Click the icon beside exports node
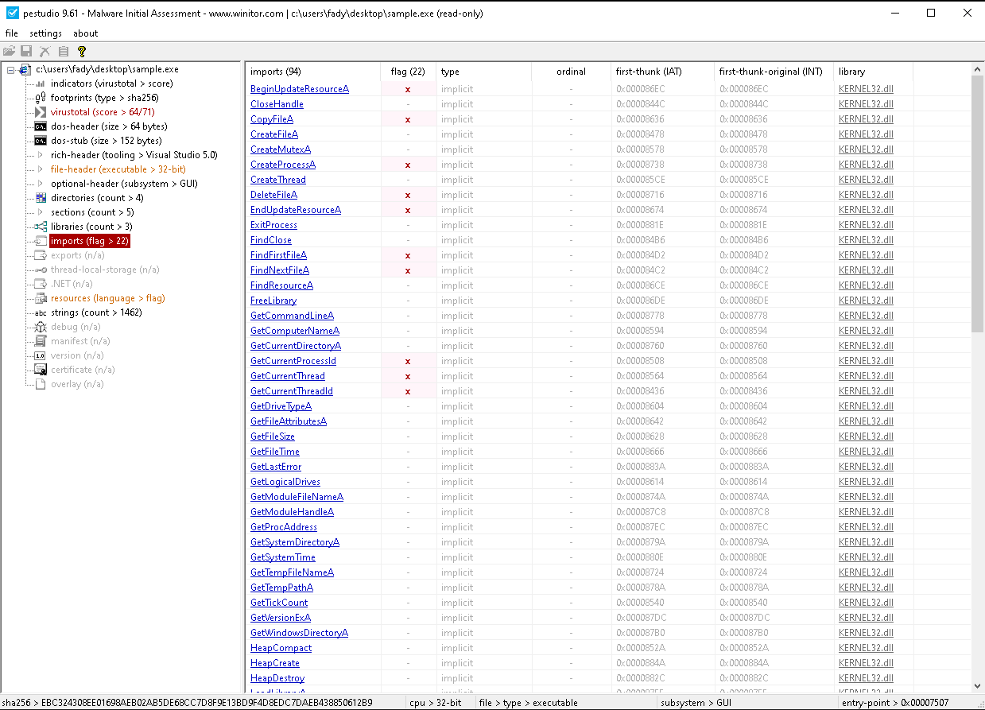This screenshot has width=985, height=710. click(41, 255)
